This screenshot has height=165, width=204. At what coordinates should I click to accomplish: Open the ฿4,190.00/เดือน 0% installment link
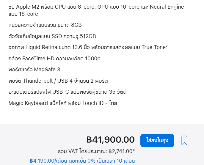82,161
